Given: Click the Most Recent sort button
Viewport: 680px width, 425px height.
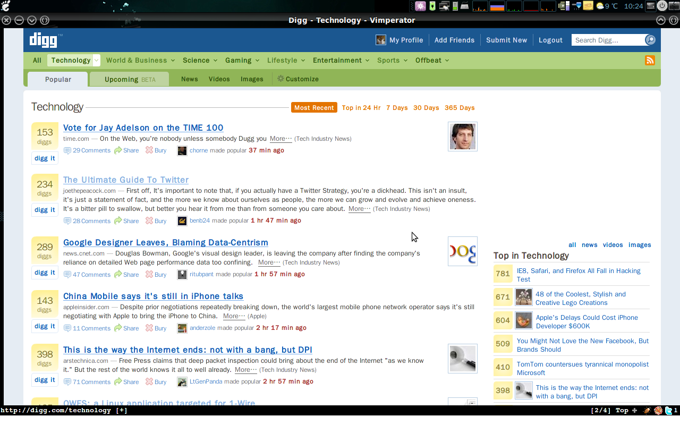Looking at the screenshot, I should click(x=314, y=108).
